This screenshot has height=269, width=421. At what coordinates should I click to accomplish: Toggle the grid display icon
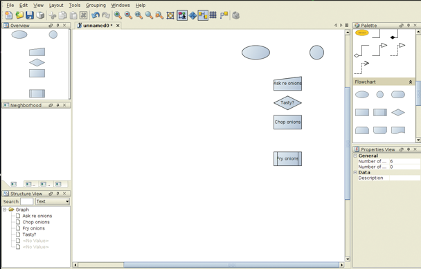tap(213, 15)
